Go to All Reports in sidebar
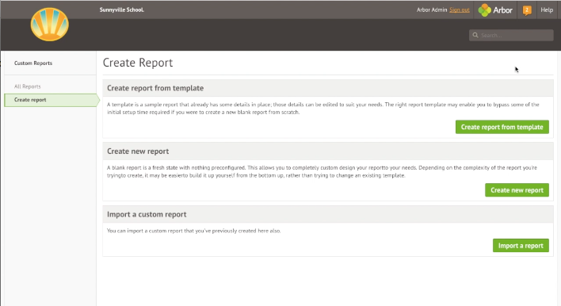561x306 pixels. [x=27, y=86]
